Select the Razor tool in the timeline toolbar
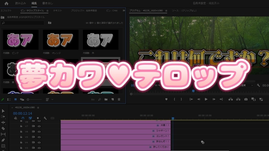269x151 pixels. (3, 128)
